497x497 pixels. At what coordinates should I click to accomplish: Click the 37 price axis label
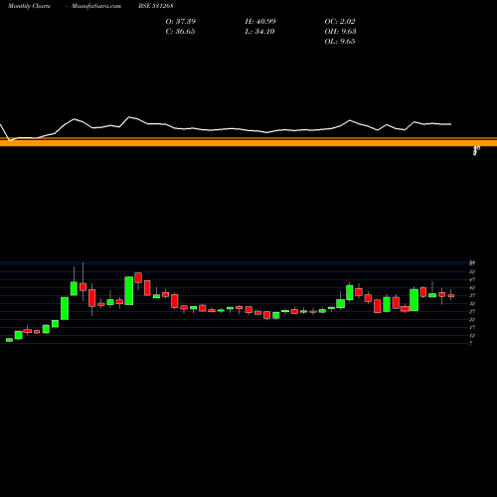pos(472,295)
